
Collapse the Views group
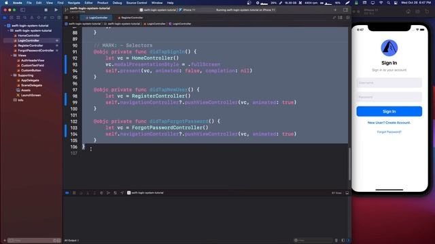click(12, 56)
